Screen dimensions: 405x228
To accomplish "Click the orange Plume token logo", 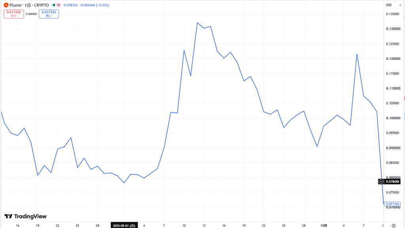I will coord(6,5).
